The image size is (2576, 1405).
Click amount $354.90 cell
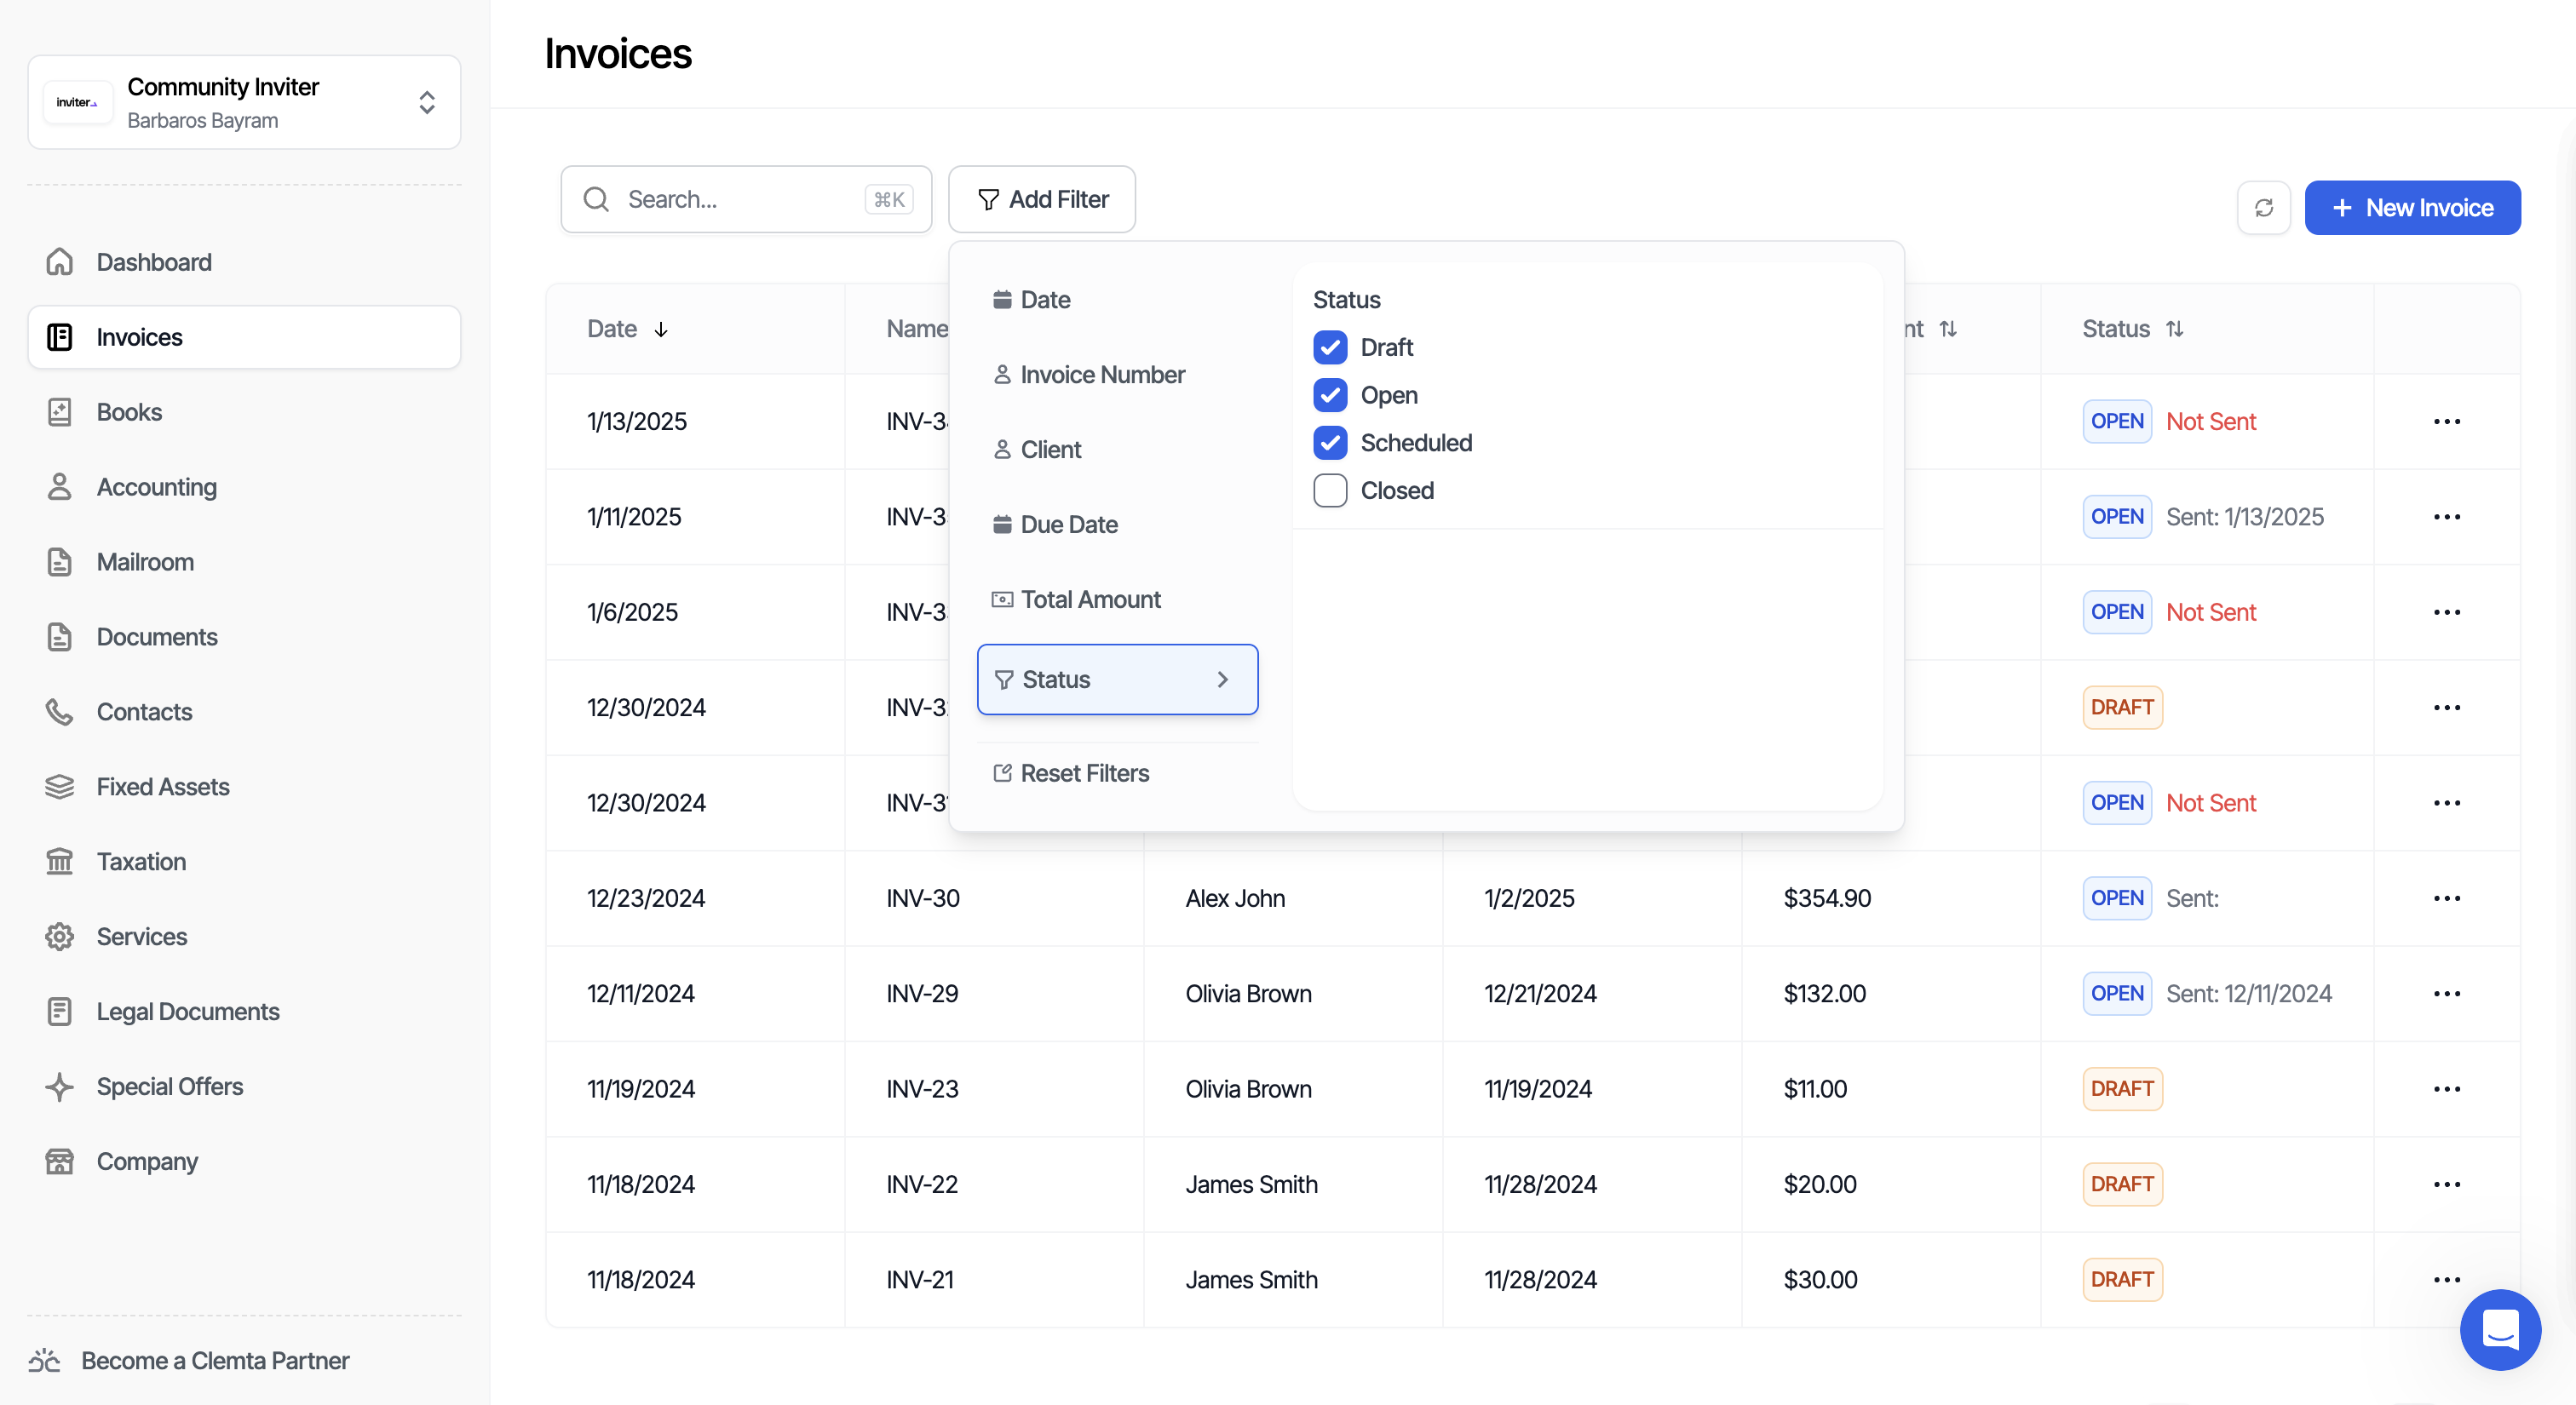point(1827,898)
